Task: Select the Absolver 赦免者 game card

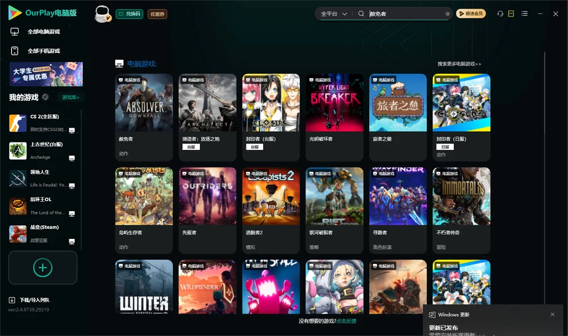Action: point(144,117)
